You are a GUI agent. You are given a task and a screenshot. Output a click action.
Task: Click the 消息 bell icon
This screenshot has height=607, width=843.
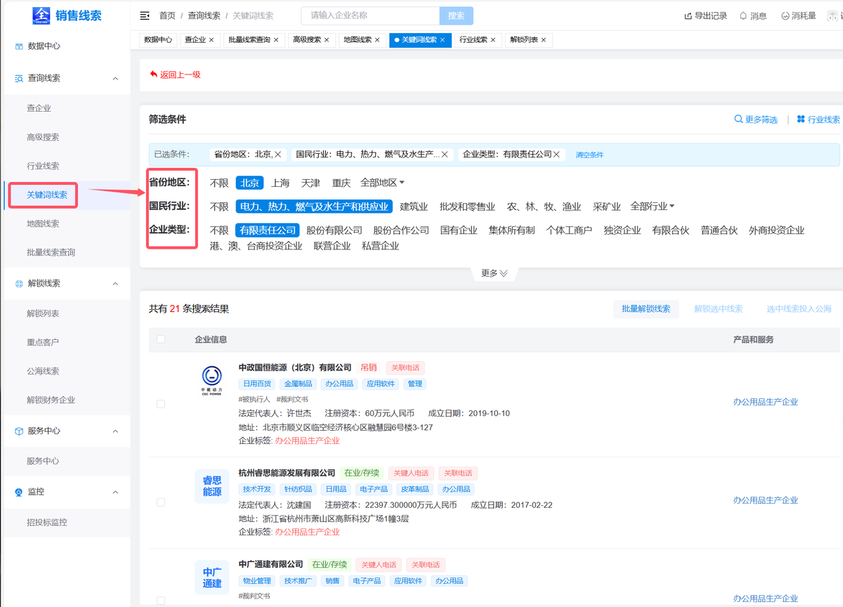click(x=743, y=15)
